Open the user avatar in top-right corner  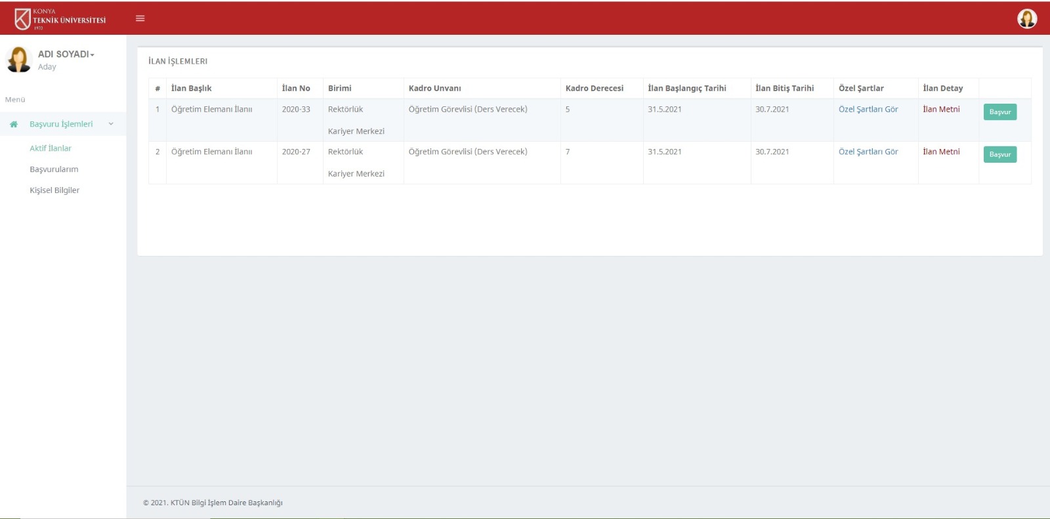click(x=1026, y=19)
